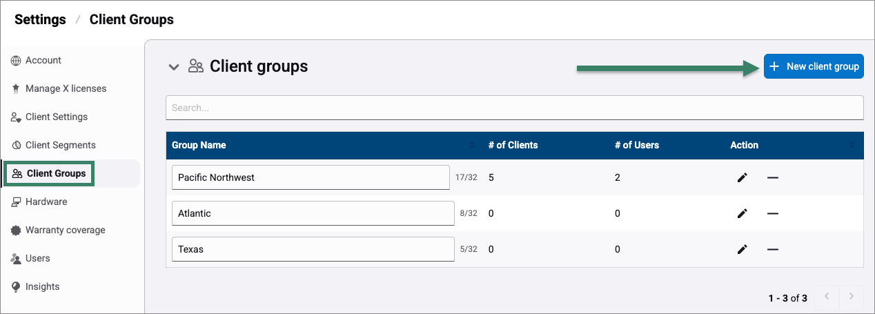The width and height of the screenshot is (875, 314).
Task: Sort using the Action column arrows
Action: click(x=852, y=146)
